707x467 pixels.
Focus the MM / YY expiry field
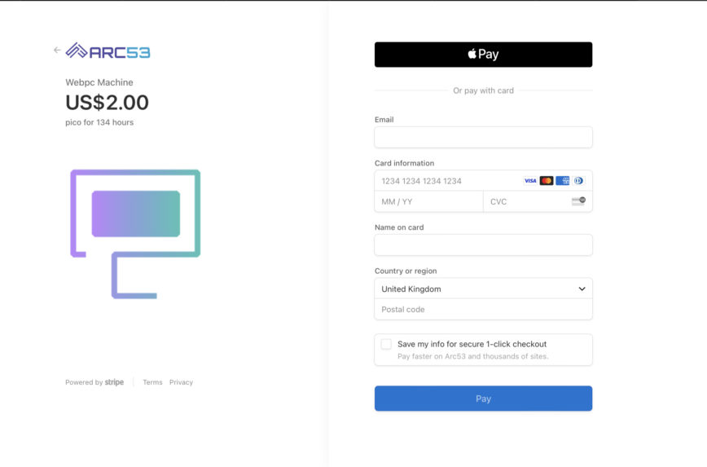coord(428,201)
